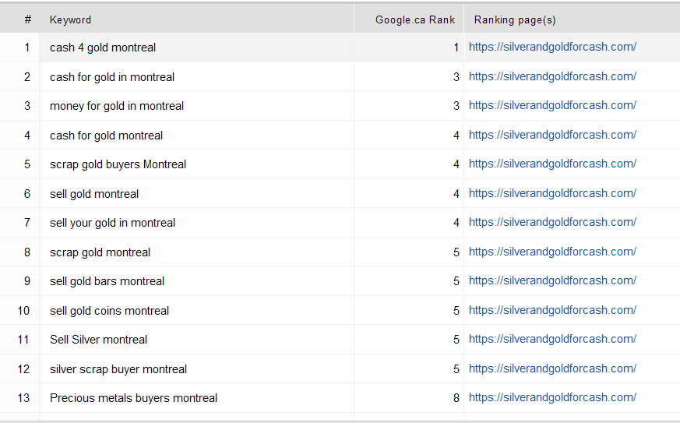
Task: Click rank value 4 for sell gold montreal
Action: point(456,194)
